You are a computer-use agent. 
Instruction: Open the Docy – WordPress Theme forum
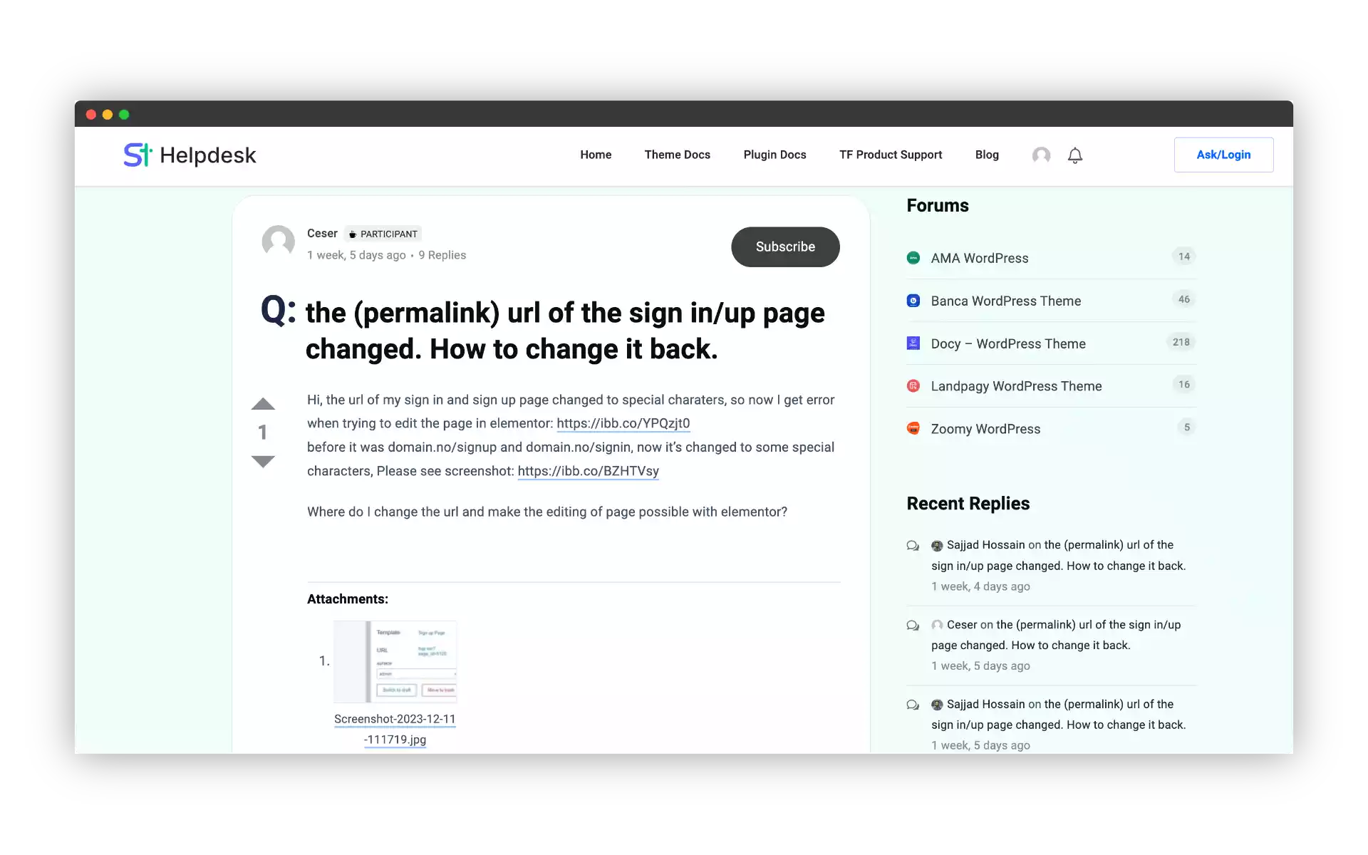coord(1007,343)
